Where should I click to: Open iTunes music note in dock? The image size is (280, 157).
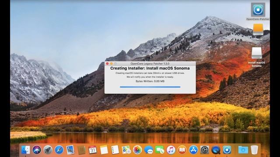[x=171, y=150]
